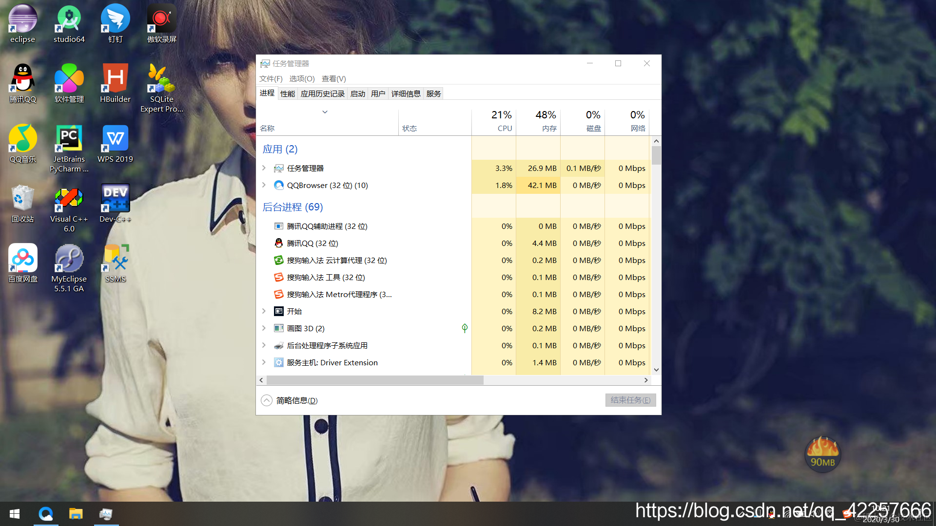Click the 结束任务 button

pos(630,400)
